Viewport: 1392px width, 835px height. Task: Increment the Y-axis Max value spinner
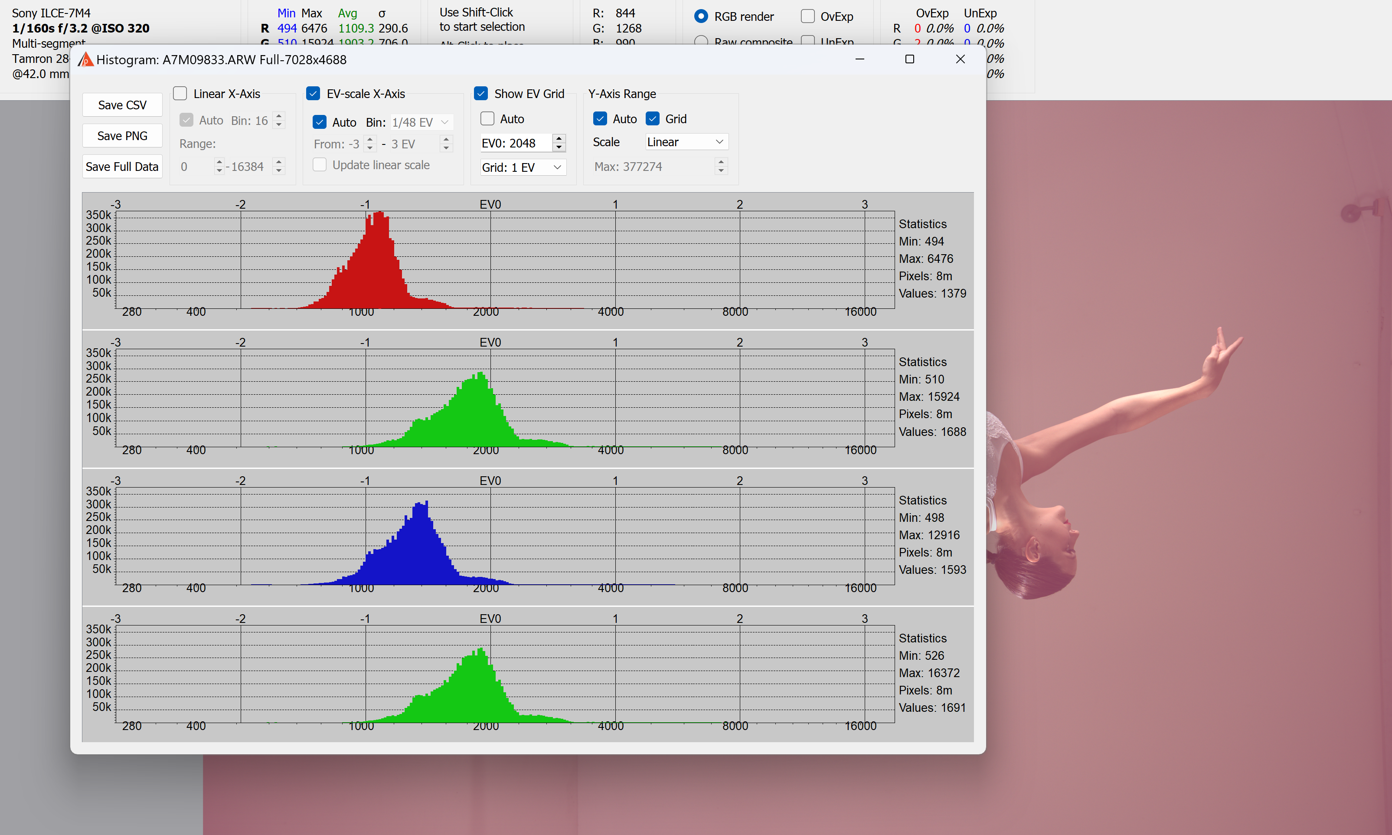click(x=721, y=162)
